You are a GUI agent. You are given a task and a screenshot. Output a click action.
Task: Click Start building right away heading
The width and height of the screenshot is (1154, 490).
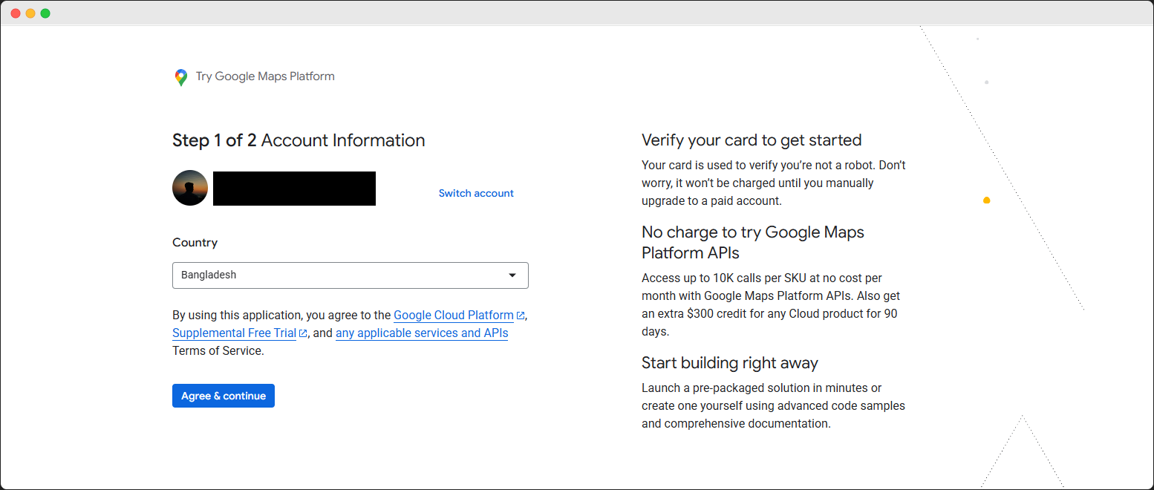tap(730, 363)
